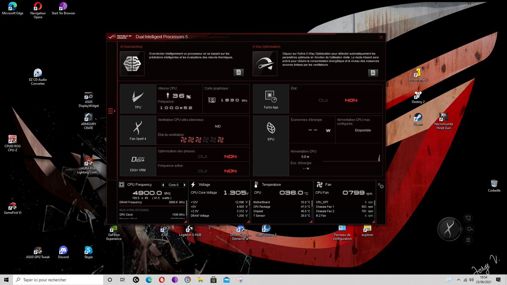Open the monitor panel settings gear
The height and width of the screenshot is (285, 507).
[381, 186]
